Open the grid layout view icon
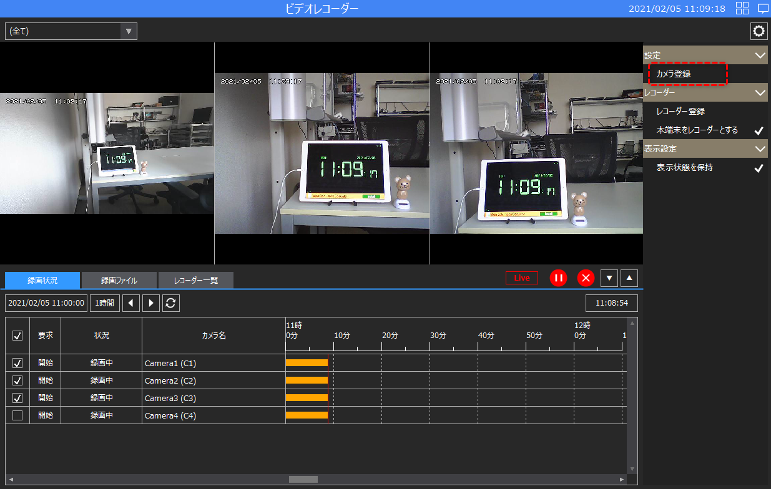This screenshot has height=489, width=771. coord(742,8)
